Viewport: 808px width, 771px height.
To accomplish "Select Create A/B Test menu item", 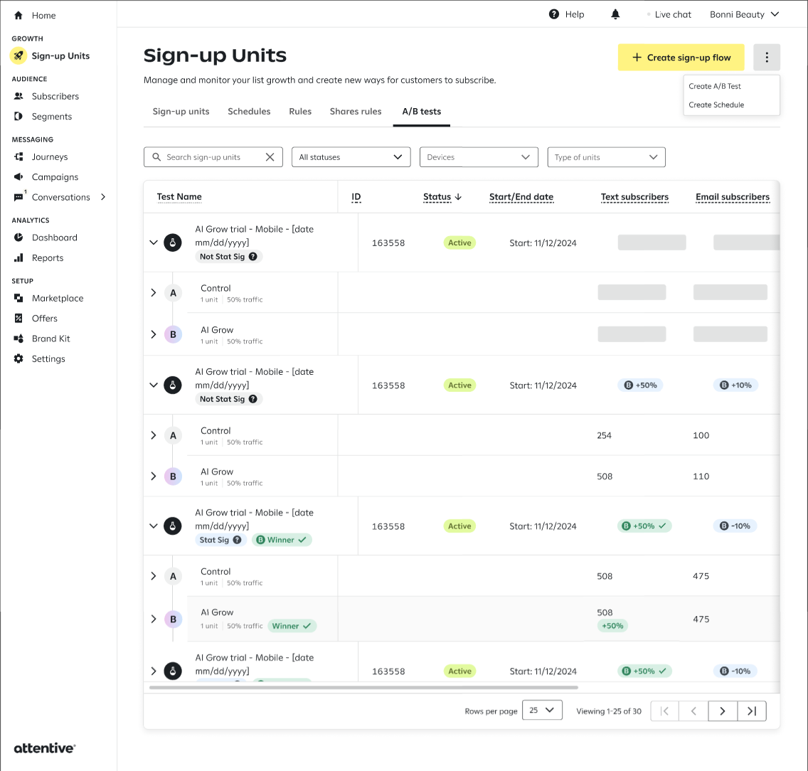I will pos(715,86).
